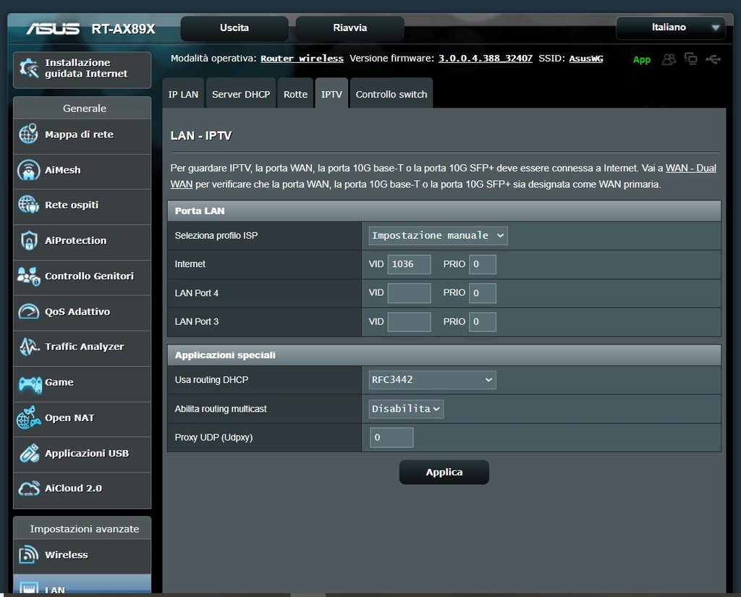Click the AiCloud 2.0 cloud icon

point(28,488)
